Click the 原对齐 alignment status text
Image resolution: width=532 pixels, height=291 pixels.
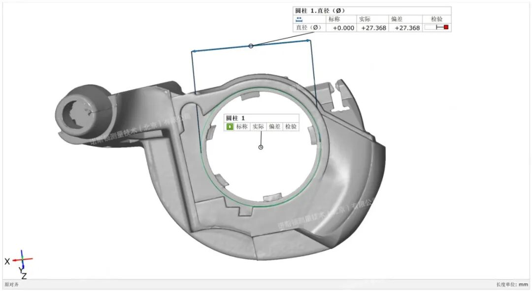click(x=11, y=285)
